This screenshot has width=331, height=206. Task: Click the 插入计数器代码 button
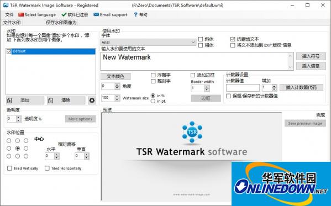pos(301,88)
